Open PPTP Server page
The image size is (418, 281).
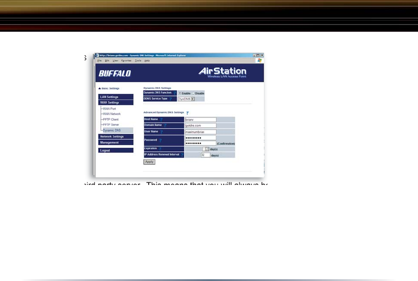pyautogui.click(x=111, y=125)
